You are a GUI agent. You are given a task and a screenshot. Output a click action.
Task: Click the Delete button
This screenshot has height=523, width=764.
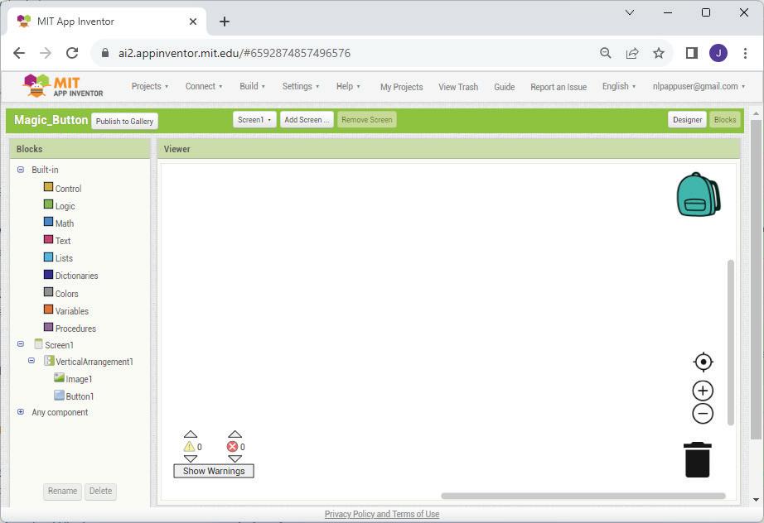[100, 491]
